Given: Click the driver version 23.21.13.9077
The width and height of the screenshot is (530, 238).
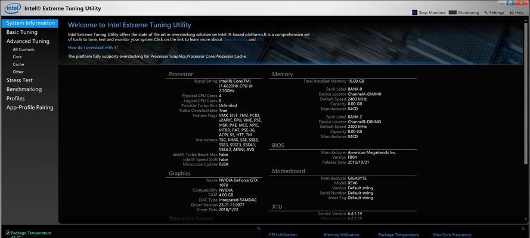Looking at the screenshot, I should point(231,205).
